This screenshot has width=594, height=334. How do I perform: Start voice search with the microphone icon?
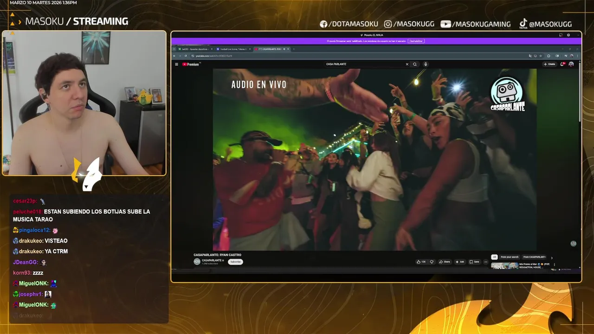[x=426, y=64]
